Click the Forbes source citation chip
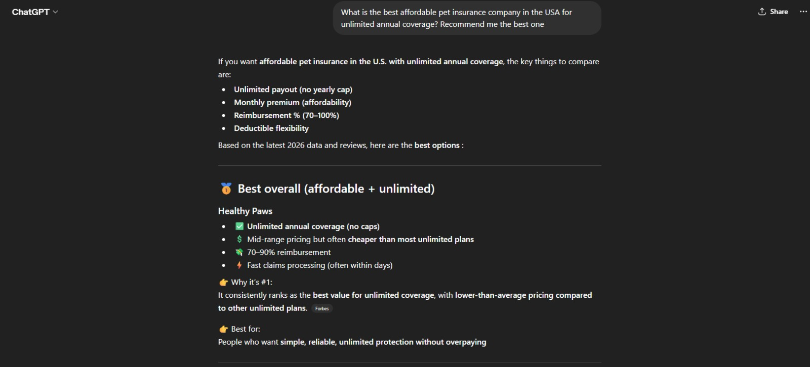Viewport: 810px width, 367px height. click(x=322, y=308)
